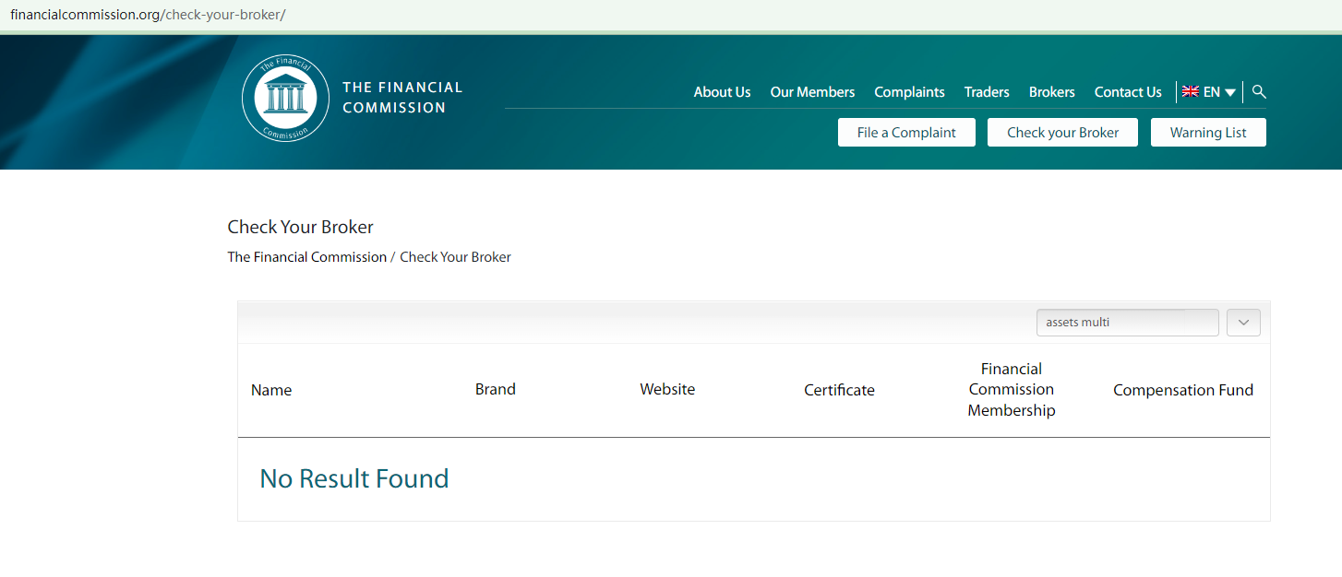Go to the Complaints menu item

point(909,92)
